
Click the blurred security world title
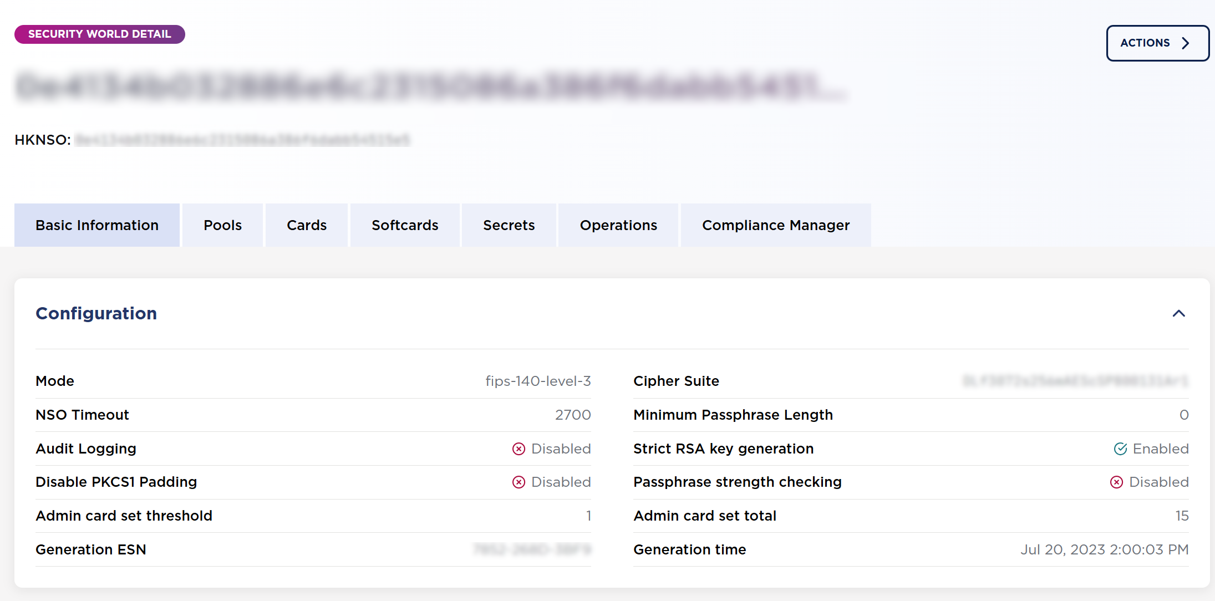point(431,86)
